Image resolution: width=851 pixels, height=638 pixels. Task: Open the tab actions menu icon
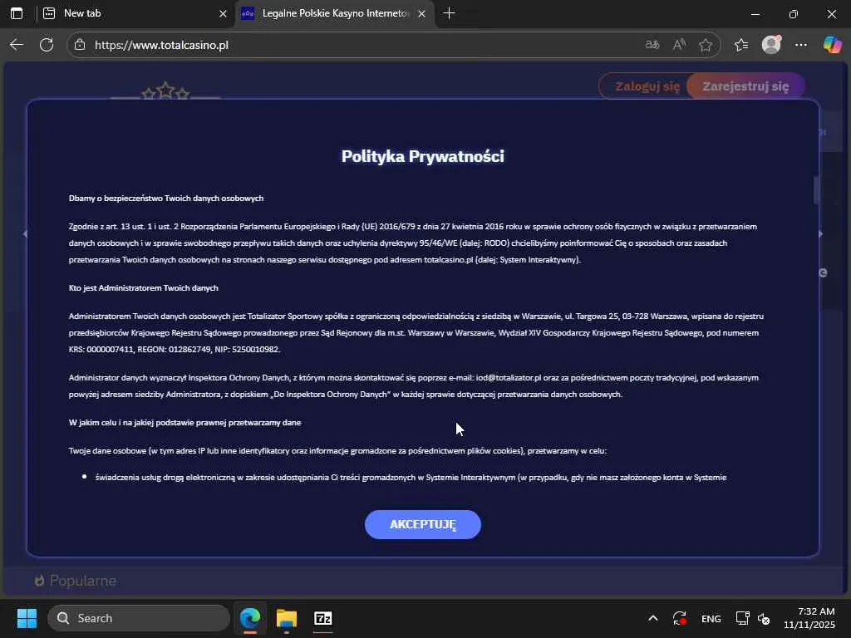[17, 13]
